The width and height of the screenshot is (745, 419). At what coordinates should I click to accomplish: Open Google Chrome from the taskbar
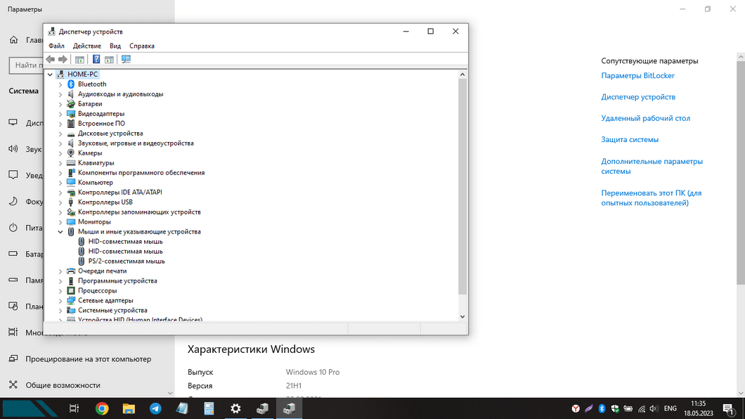pyautogui.click(x=102, y=408)
